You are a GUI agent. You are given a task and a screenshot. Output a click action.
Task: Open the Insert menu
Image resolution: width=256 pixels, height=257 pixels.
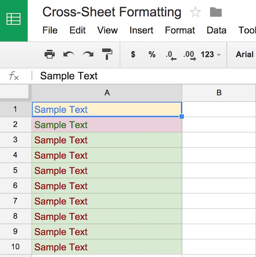click(141, 30)
